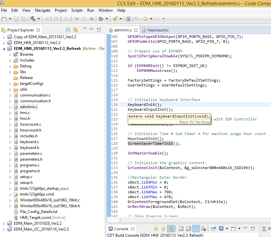
Task: Select HMI_Target.ccxml in the project tree
Action: 36,218
